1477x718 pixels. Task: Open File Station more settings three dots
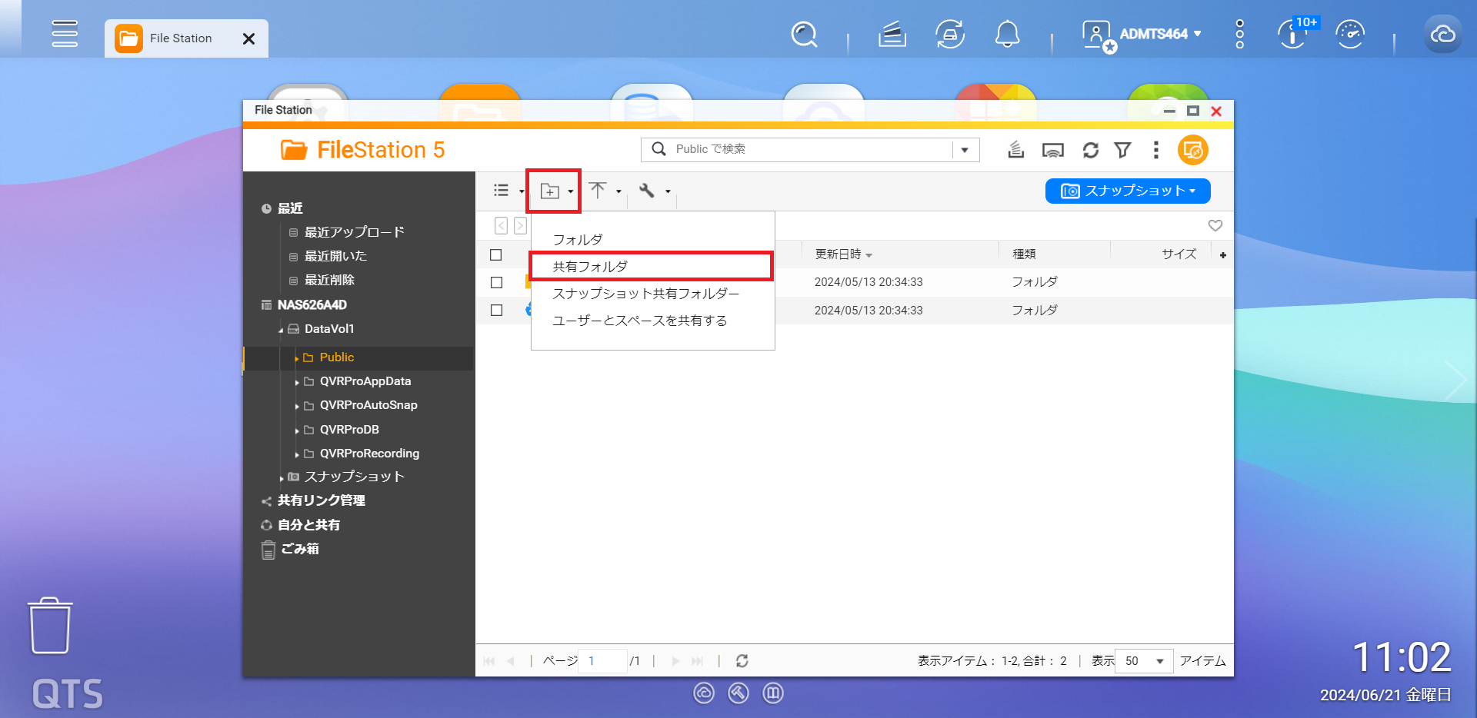[1155, 150]
